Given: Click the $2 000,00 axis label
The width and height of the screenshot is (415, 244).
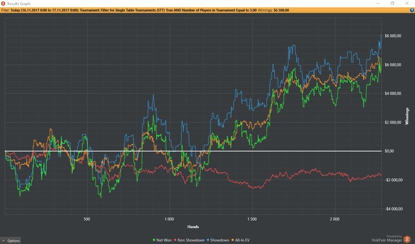Looking at the screenshot, I should point(392,123).
